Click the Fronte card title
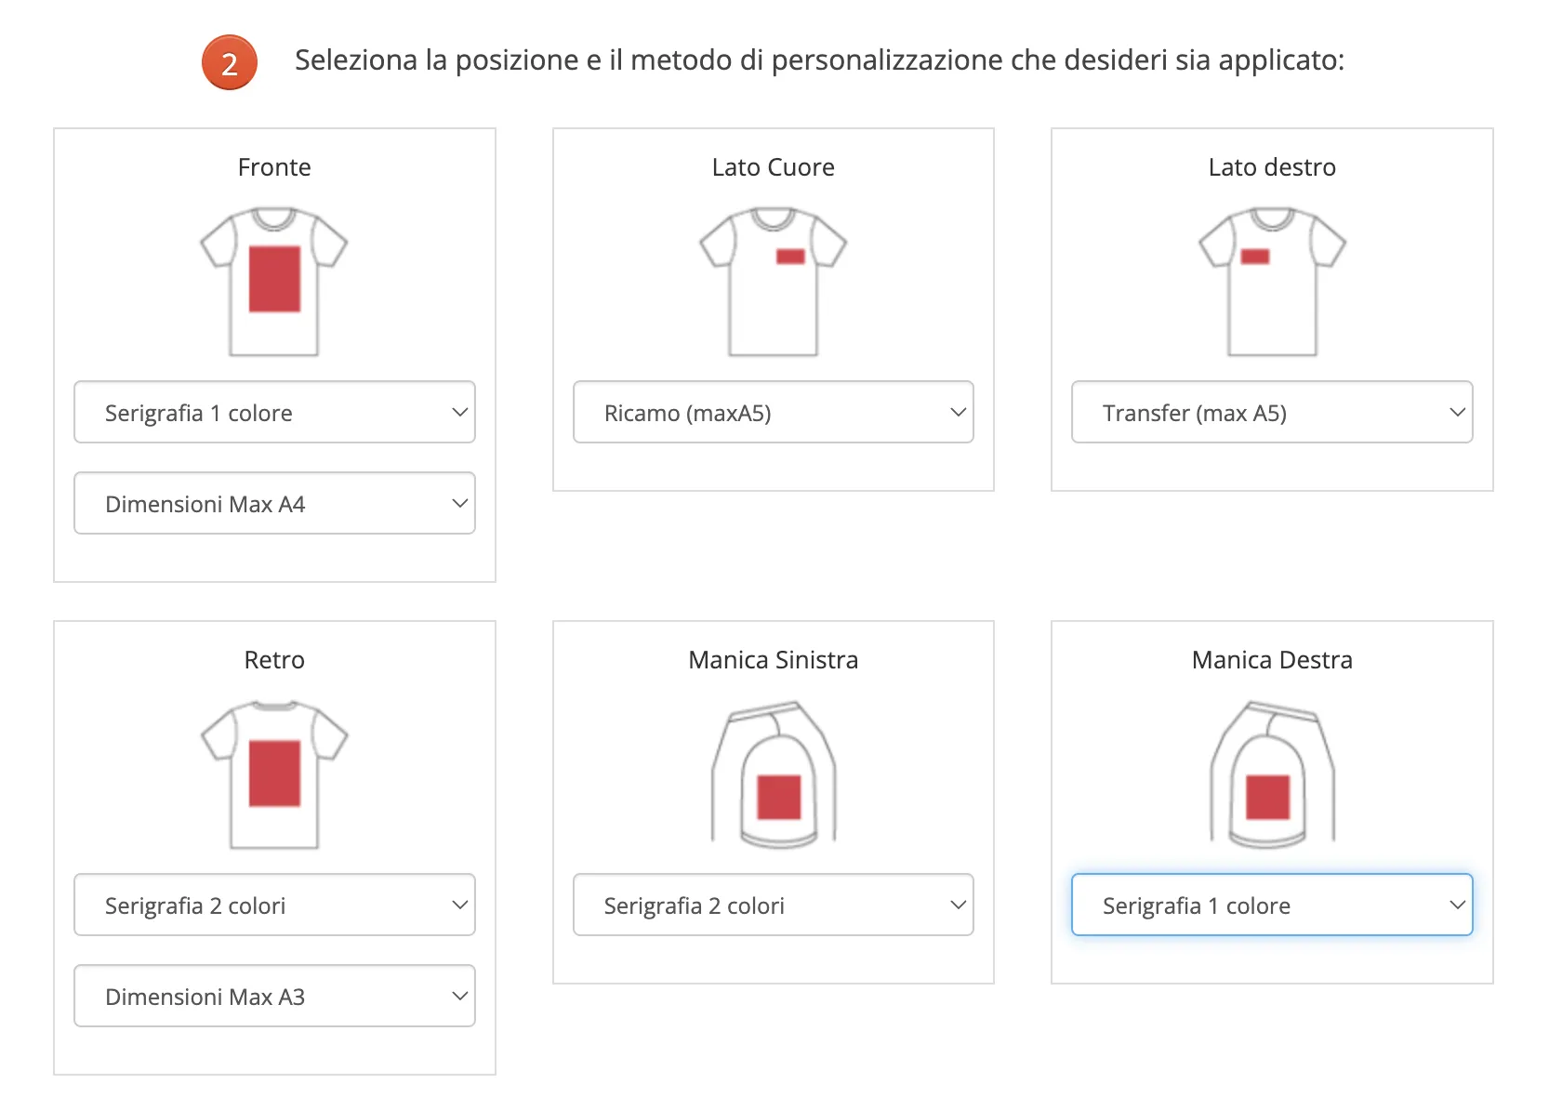 click(274, 167)
